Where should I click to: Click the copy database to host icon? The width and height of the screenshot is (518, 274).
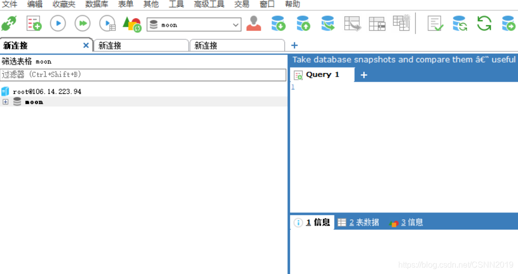pos(327,23)
